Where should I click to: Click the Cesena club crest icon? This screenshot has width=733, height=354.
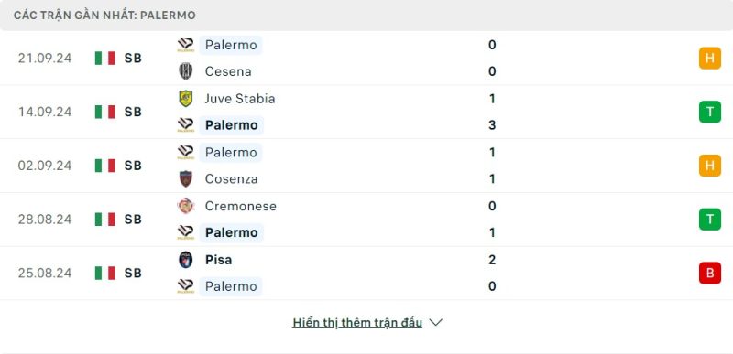(186, 71)
